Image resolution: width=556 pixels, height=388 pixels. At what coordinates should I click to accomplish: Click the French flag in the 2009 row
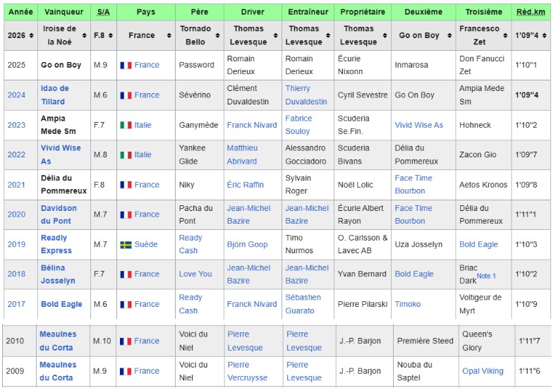coord(126,371)
